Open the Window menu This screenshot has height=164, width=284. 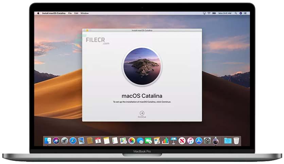85,13
